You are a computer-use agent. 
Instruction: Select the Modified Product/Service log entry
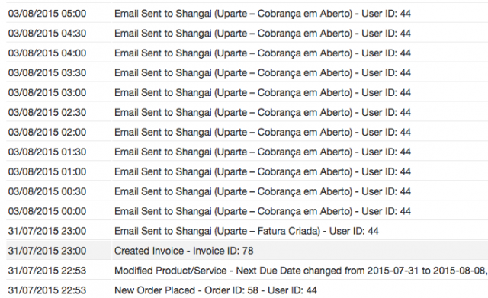(x=300, y=271)
